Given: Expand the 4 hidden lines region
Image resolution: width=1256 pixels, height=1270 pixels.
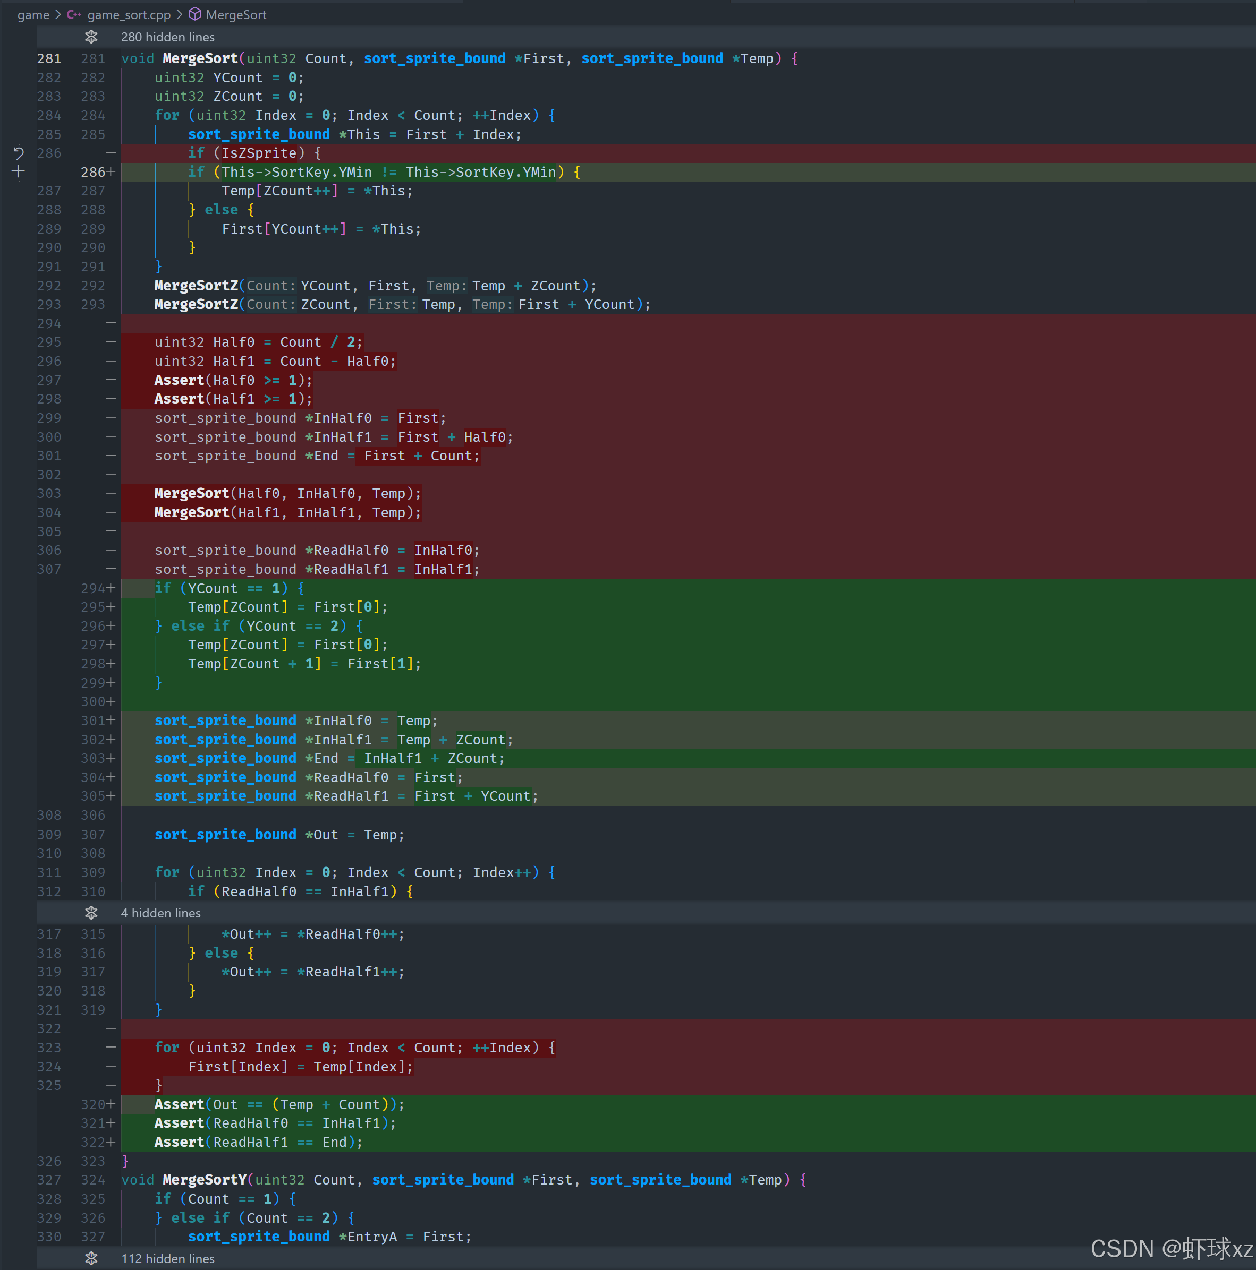Looking at the screenshot, I should [160, 913].
